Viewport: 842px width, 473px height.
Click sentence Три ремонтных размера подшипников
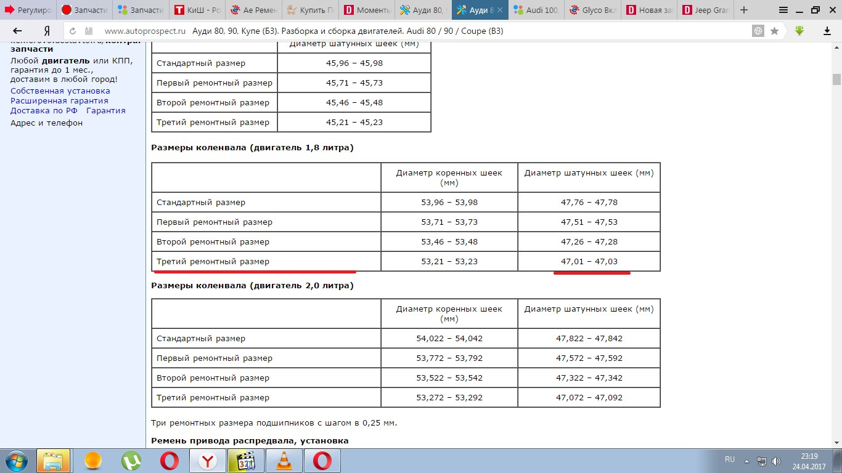point(274,423)
